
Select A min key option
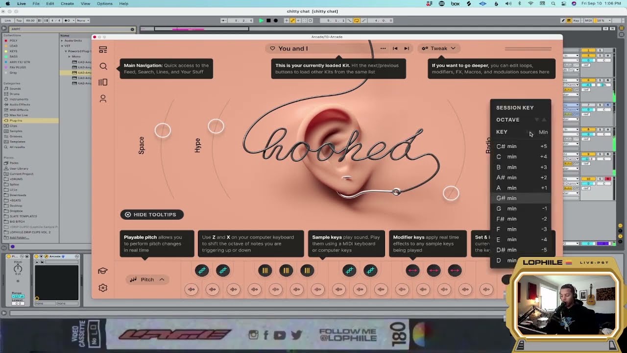[x=521, y=188]
